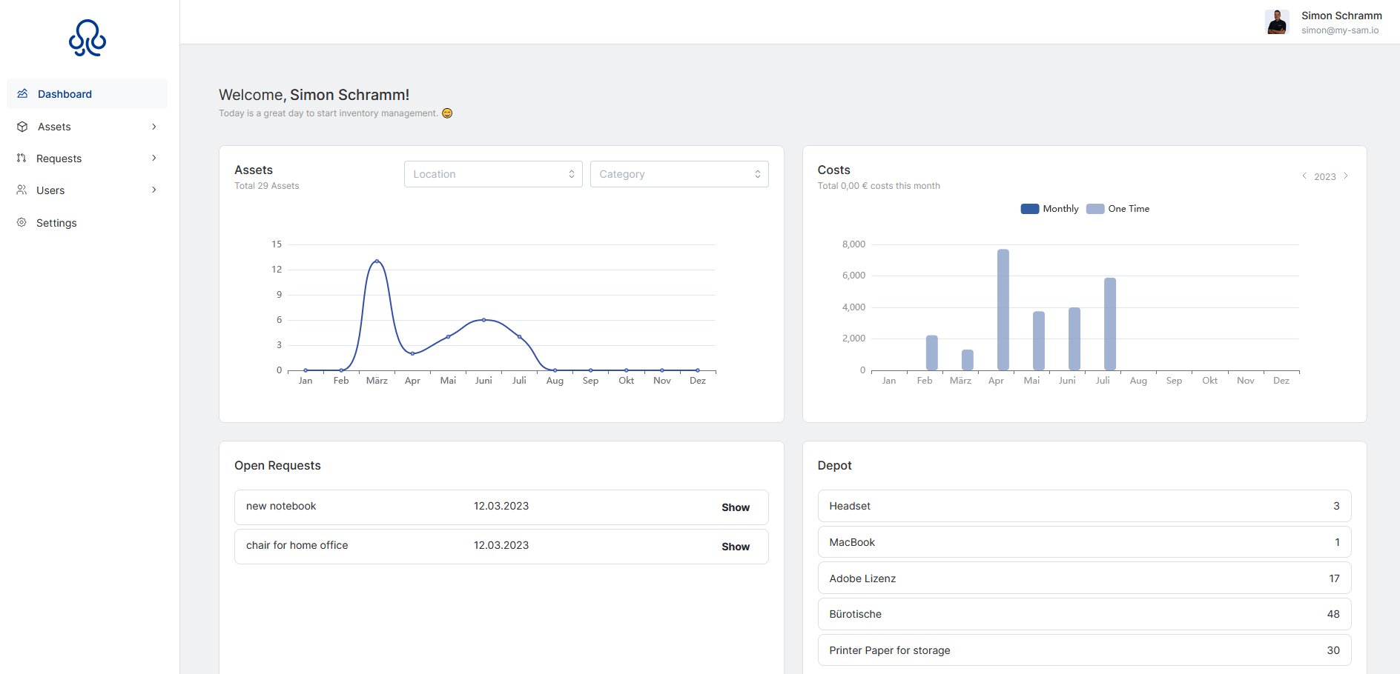Go to previous year in Costs
Viewport: 1400px width, 674px height.
click(1304, 176)
